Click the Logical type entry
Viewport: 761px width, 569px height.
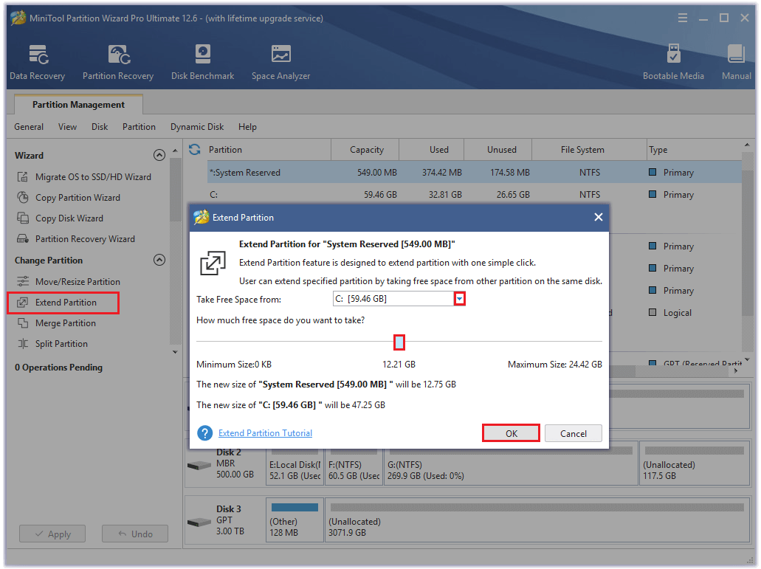[670, 312]
